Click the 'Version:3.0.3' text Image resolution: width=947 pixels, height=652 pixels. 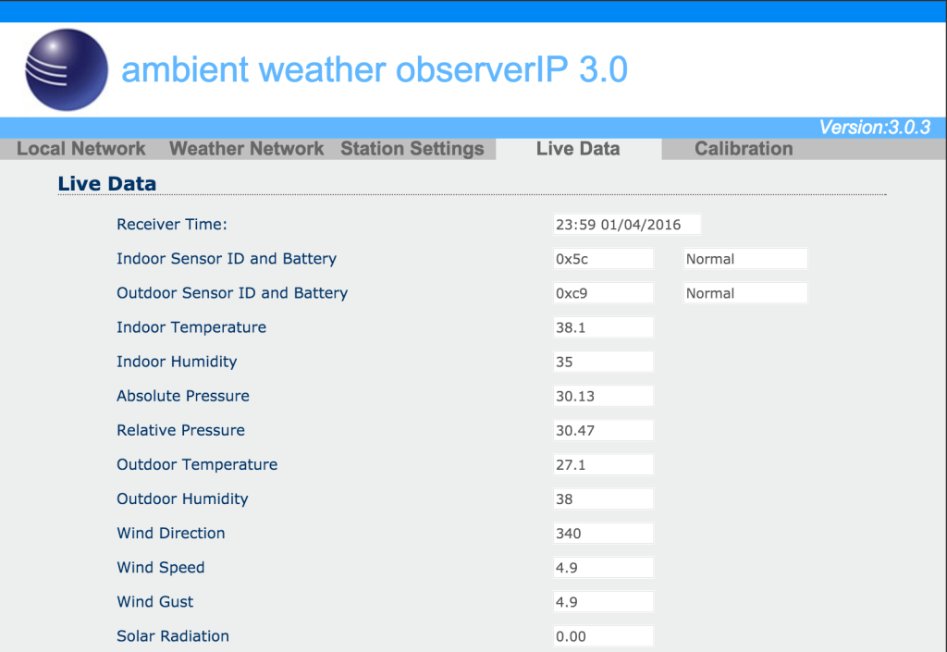click(x=875, y=128)
